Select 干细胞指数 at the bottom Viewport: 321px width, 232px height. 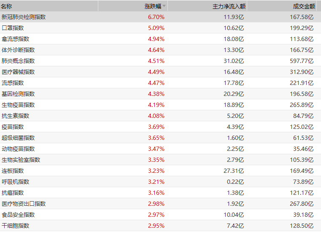coord(15,226)
